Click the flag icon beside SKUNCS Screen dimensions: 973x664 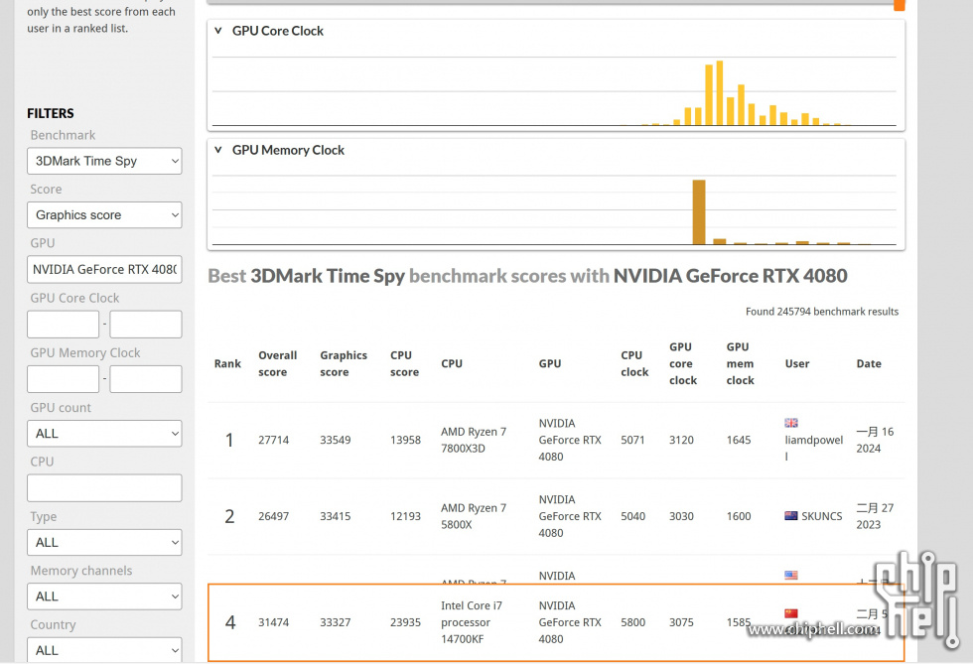pos(791,516)
